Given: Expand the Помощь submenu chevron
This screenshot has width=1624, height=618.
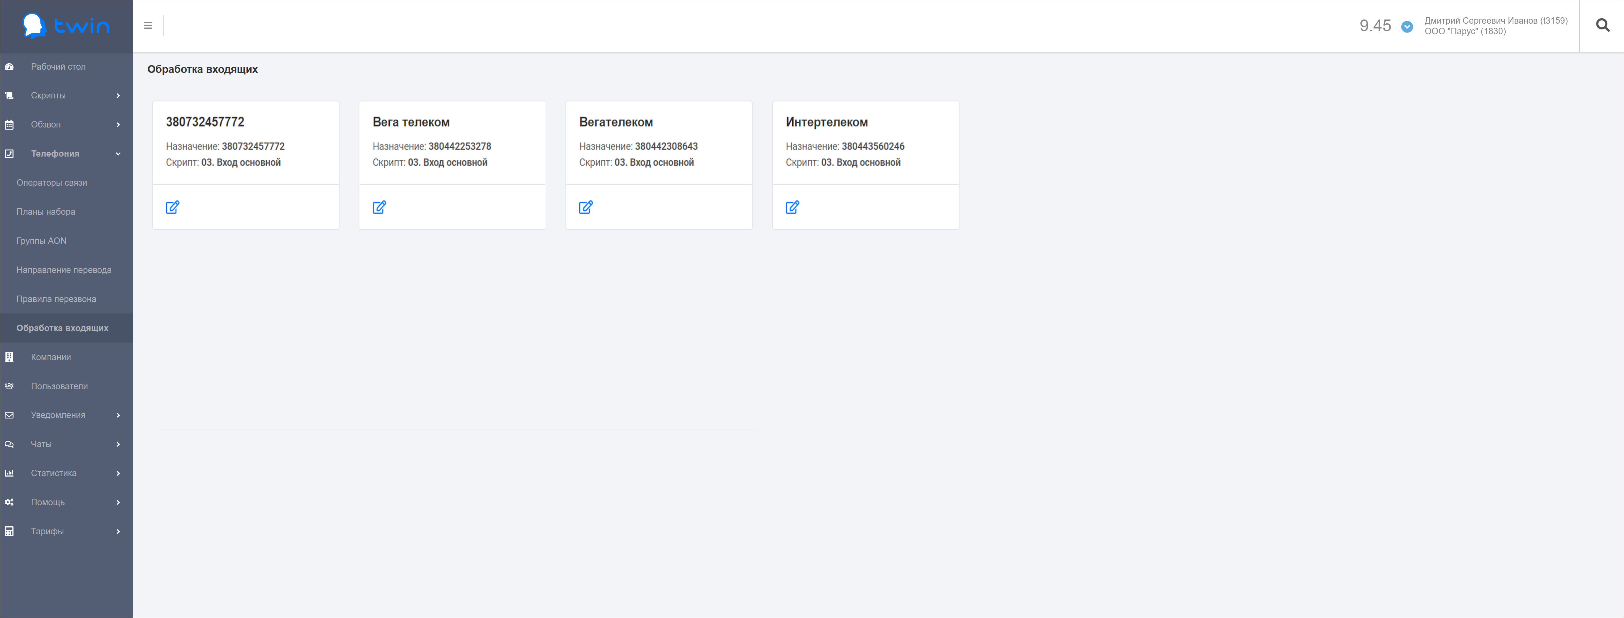Looking at the screenshot, I should click(118, 502).
